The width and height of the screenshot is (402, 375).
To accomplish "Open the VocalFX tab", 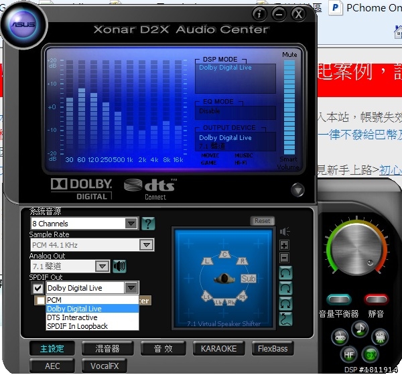I will pyautogui.click(x=105, y=366).
